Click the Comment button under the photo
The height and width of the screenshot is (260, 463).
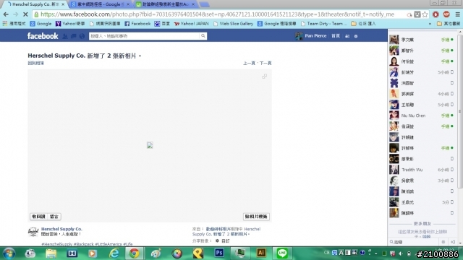pos(54,217)
